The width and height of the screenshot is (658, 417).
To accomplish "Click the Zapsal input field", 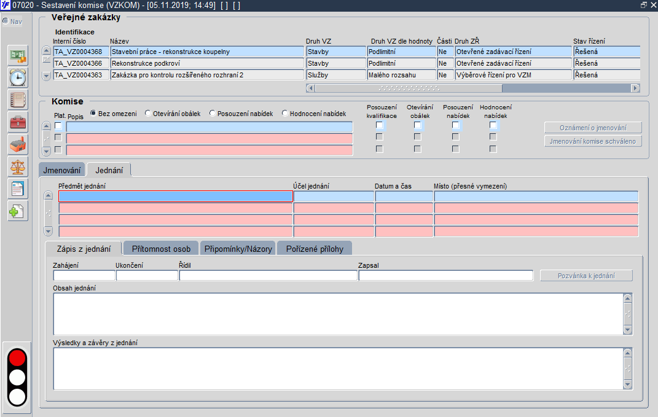I will (x=446, y=276).
